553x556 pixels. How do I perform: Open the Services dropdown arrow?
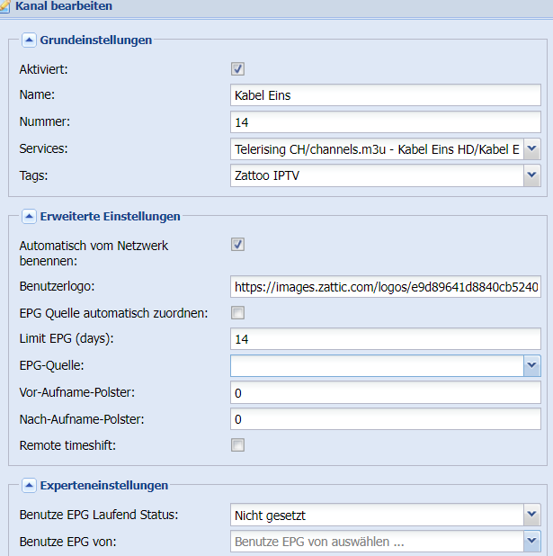pos(531,149)
